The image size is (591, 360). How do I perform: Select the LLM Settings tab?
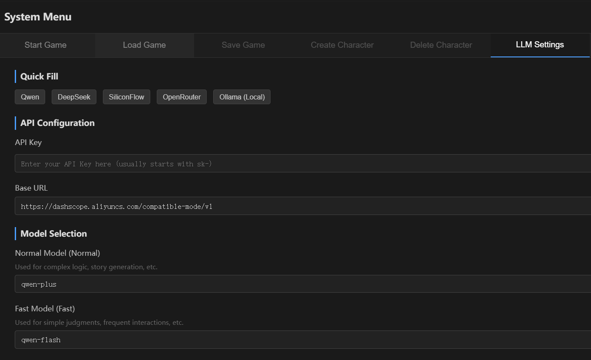tap(539, 45)
